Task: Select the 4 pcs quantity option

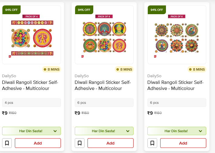Action: coord(31,103)
